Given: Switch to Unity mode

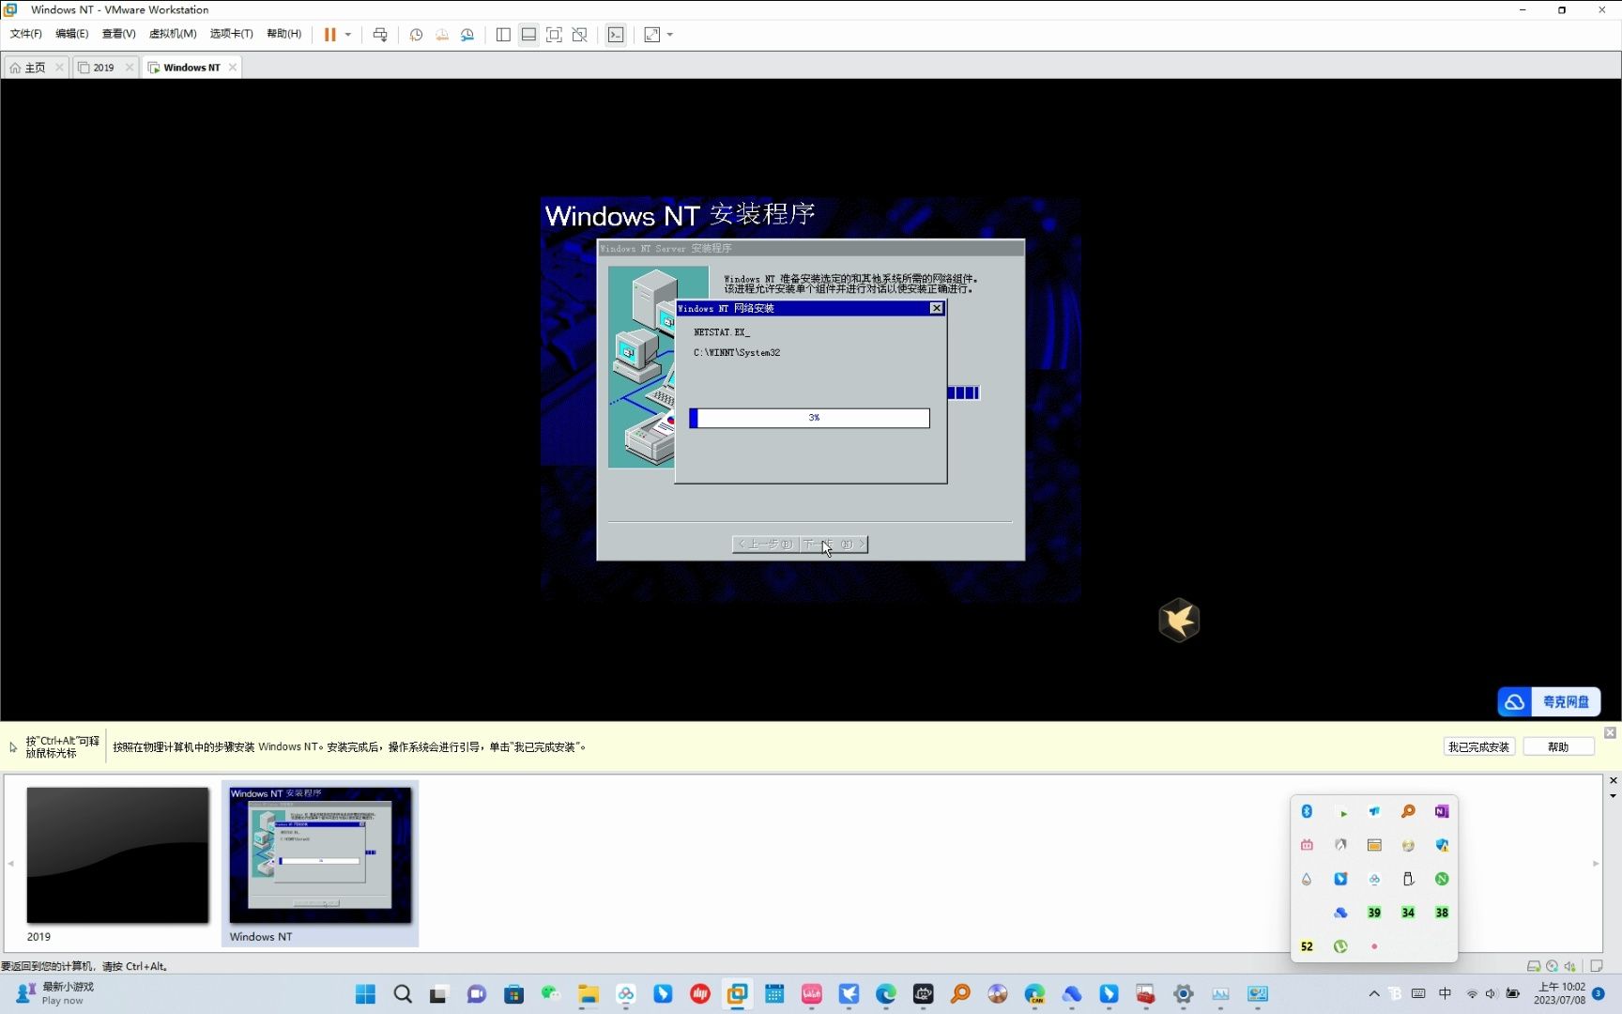Looking at the screenshot, I should click(579, 35).
